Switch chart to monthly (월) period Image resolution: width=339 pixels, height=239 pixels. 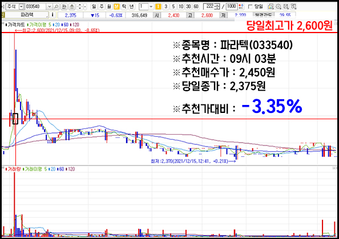109,6
